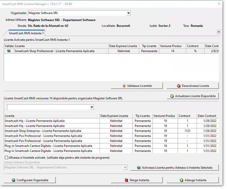Click Data Expirare Licenta header in available table
227x189 pixels.
coord(116,116)
